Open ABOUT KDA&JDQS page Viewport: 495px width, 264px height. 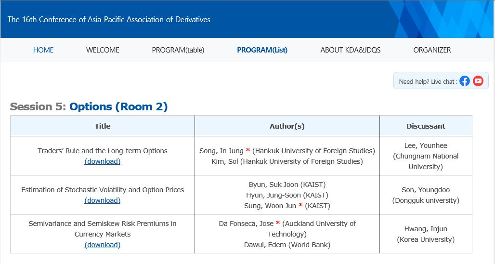click(351, 50)
